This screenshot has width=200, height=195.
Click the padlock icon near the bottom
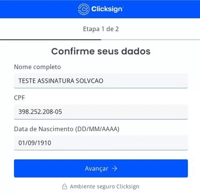tap(65, 187)
